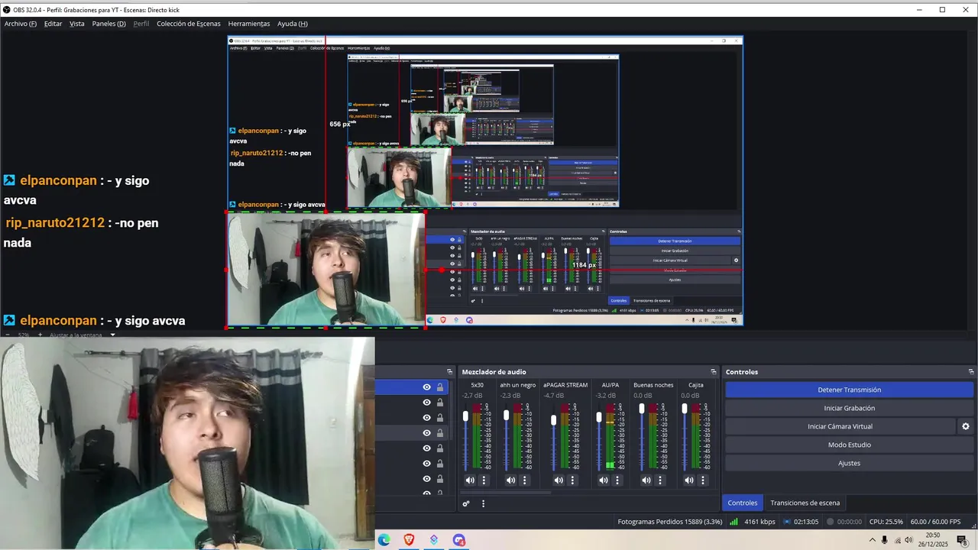Toggle the lock on the gray highlighted source
Viewport: 978px width, 550px height.
[x=440, y=433]
